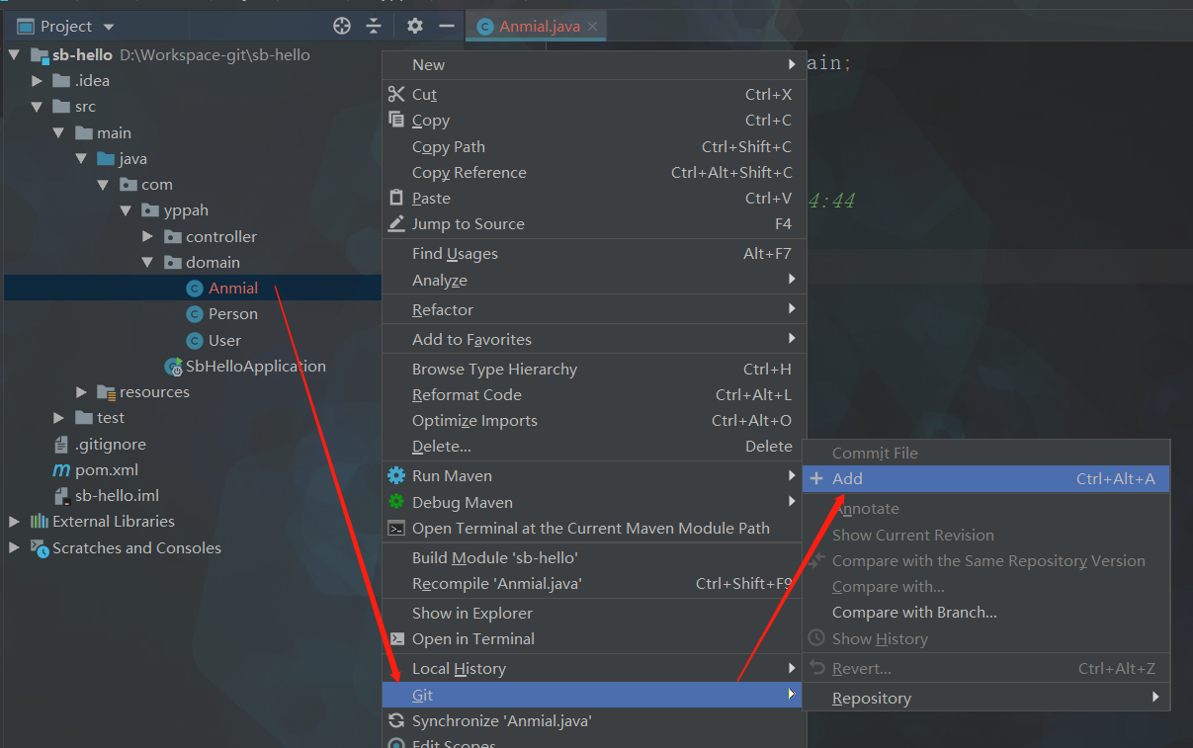Viewport: 1193px width, 748px height.
Task: Open the Repository submenu
Action: tap(871, 698)
